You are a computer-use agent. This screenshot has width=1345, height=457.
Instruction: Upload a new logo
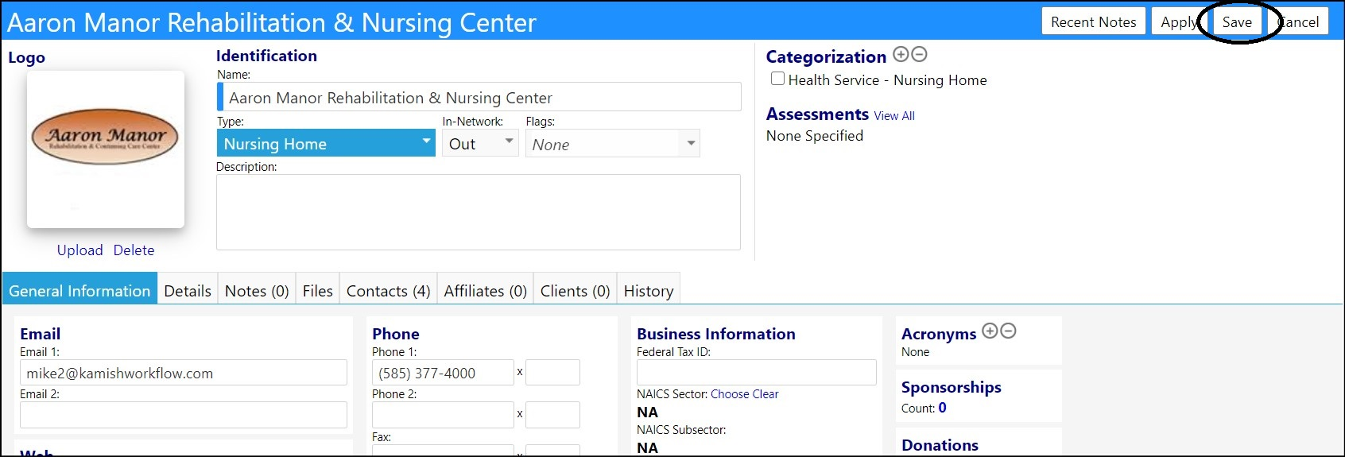coord(79,250)
